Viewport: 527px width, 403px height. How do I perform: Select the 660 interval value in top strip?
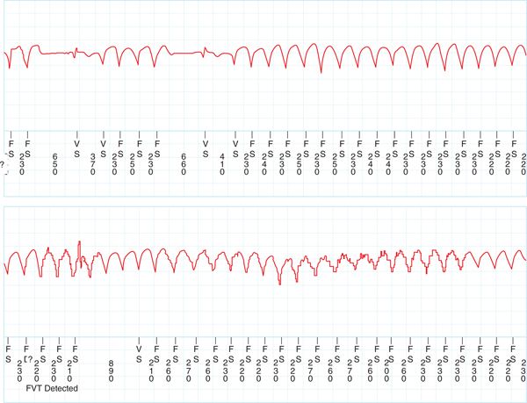point(184,162)
